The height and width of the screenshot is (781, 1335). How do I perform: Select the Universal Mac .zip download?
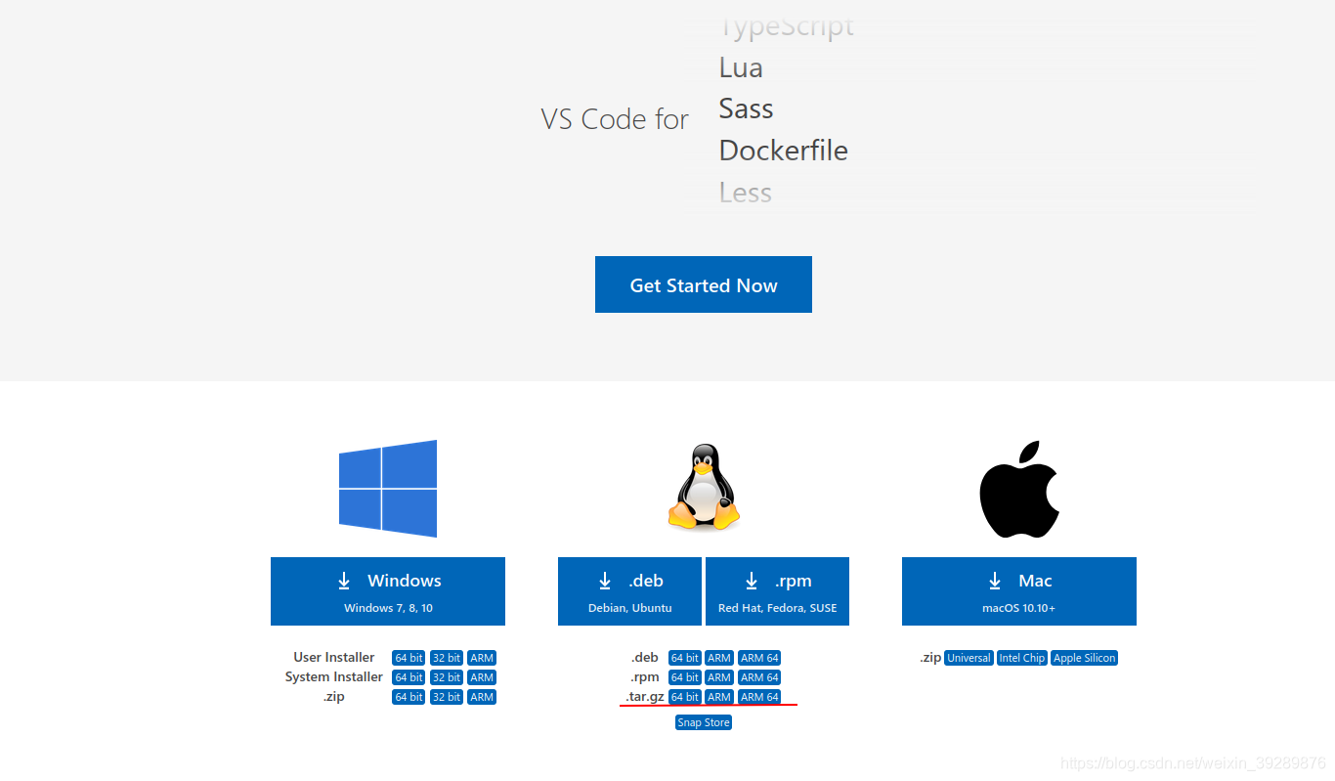pos(968,657)
